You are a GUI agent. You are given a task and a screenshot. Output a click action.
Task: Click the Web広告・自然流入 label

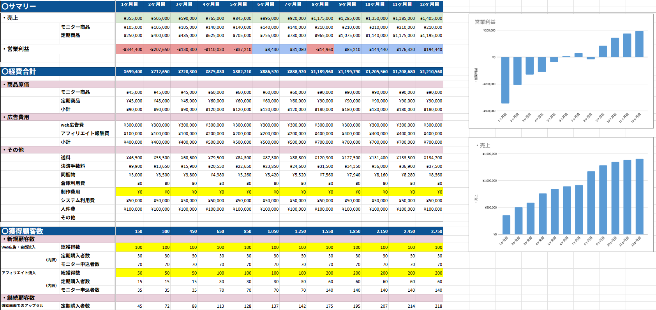point(18,247)
